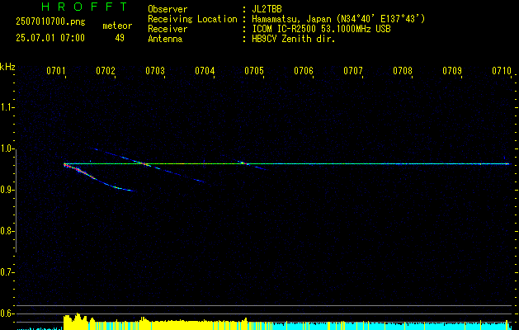Click the 0.6 kHz frequency label

pyautogui.click(x=6, y=313)
